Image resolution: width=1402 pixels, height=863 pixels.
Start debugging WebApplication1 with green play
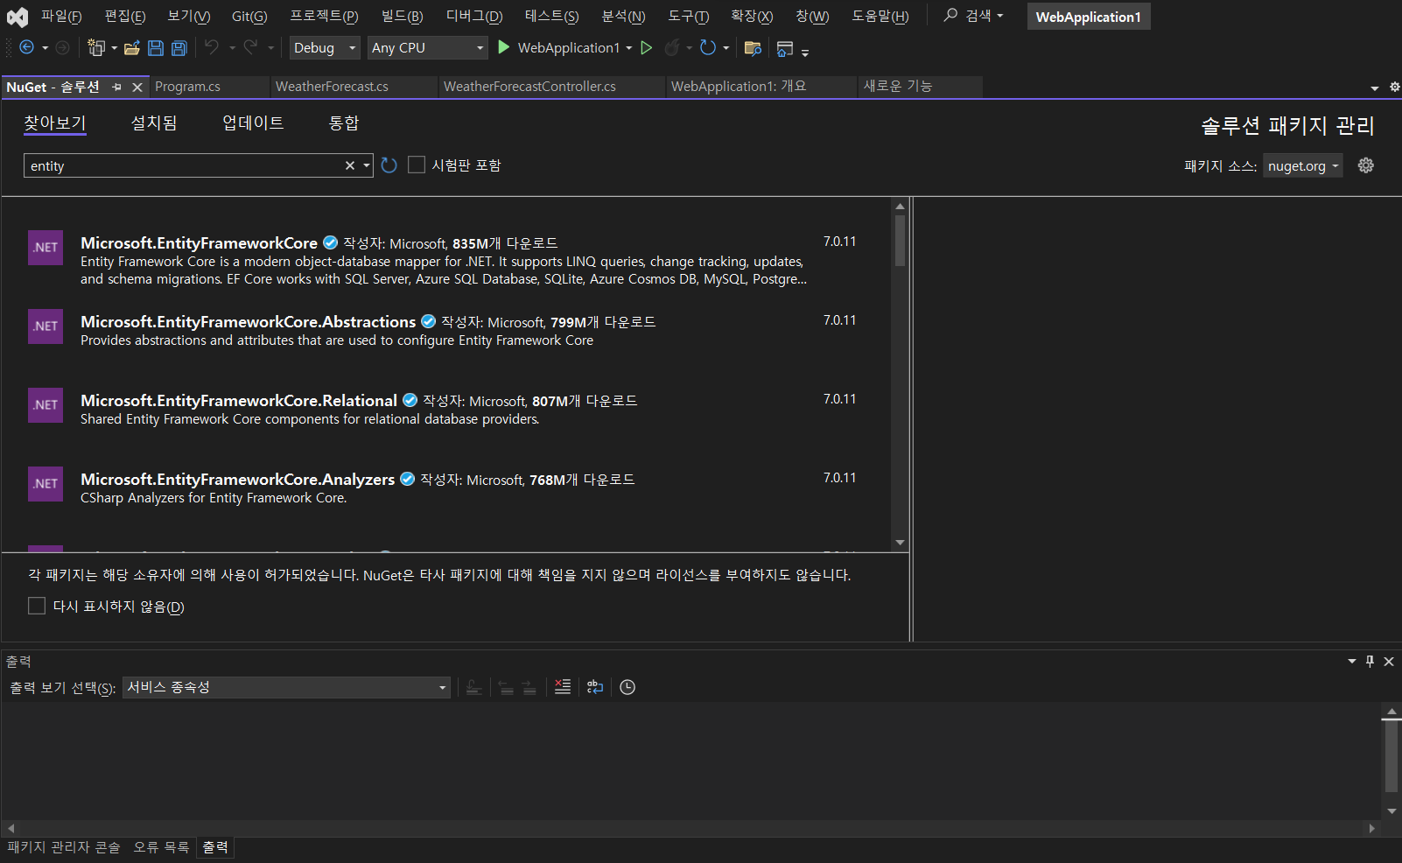click(503, 47)
